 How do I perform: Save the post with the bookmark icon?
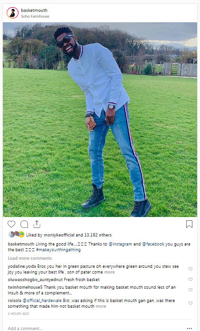coord(189,224)
